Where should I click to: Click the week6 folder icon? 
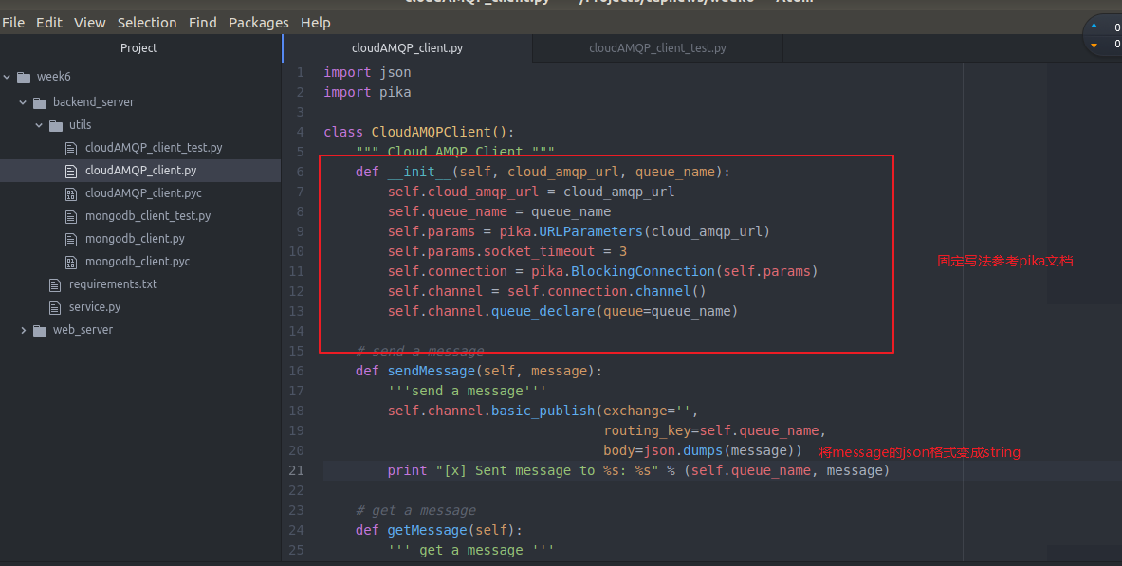pos(24,78)
